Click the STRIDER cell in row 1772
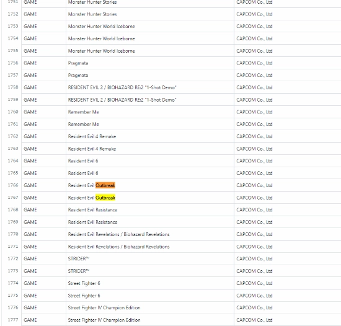The image size is (341, 326). pos(150,258)
